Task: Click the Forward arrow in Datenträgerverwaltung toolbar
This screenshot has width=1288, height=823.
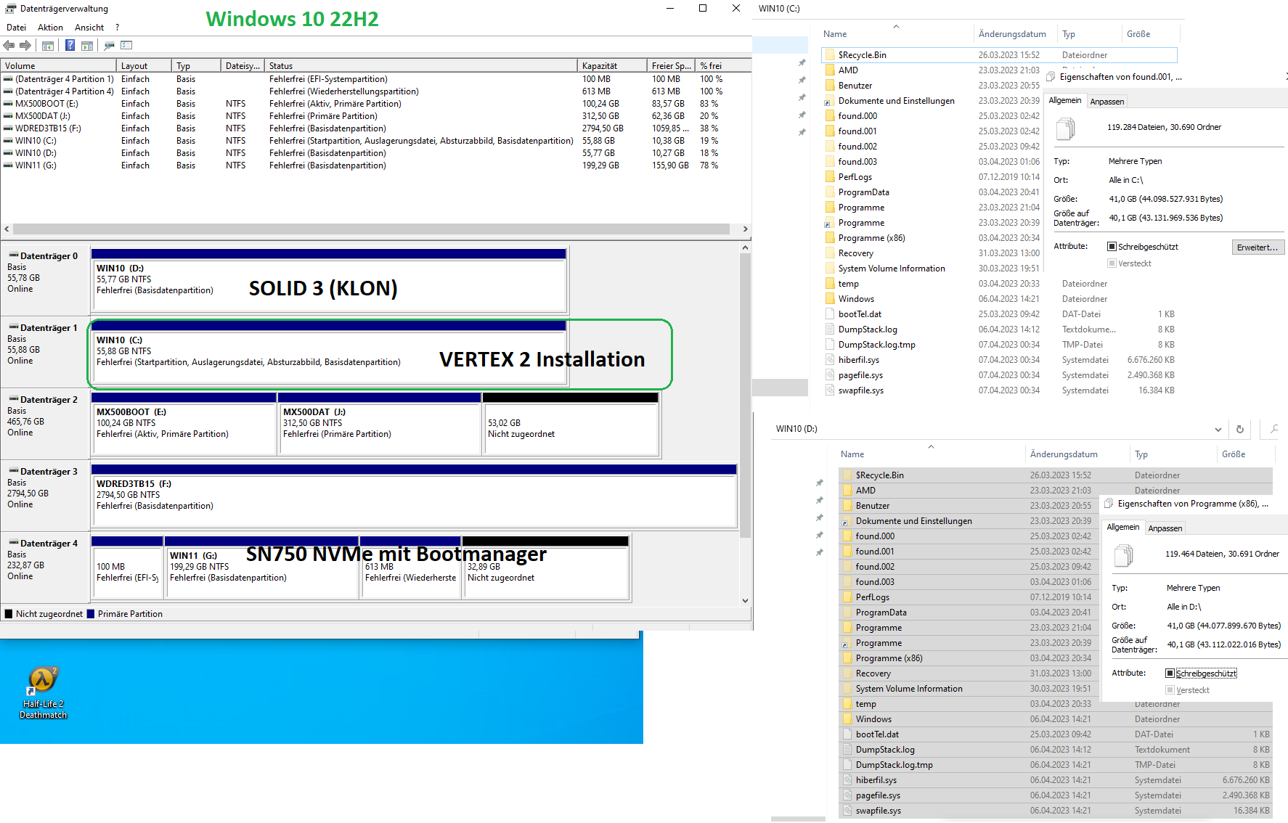Action: tap(25, 46)
